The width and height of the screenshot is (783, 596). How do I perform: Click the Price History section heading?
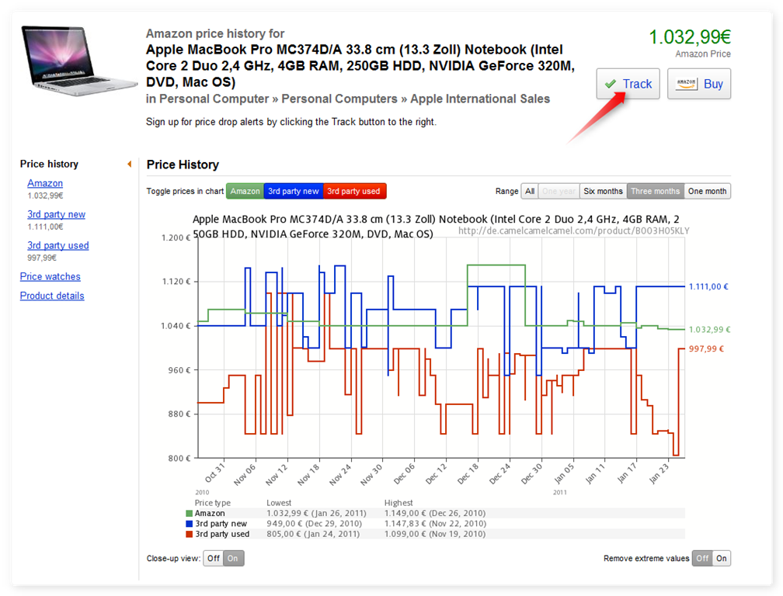(x=183, y=165)
